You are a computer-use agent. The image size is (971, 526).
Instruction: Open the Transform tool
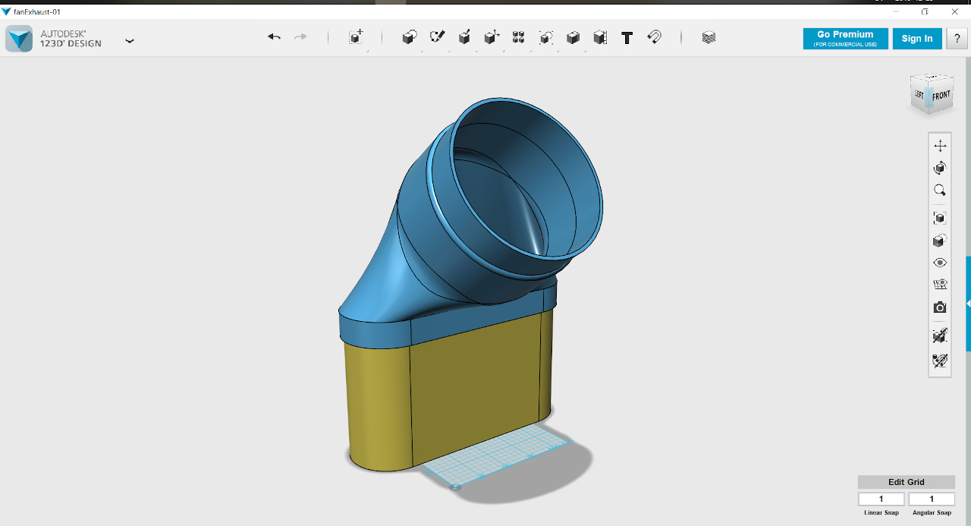356,37
